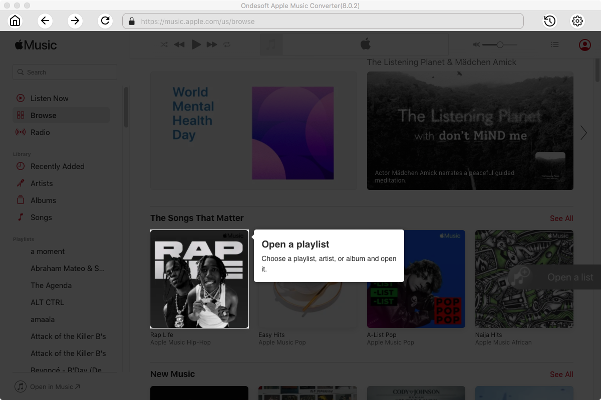Toggle shuffle playback
This screenshot has height=400, width=601.
click(x=164, y=44)
